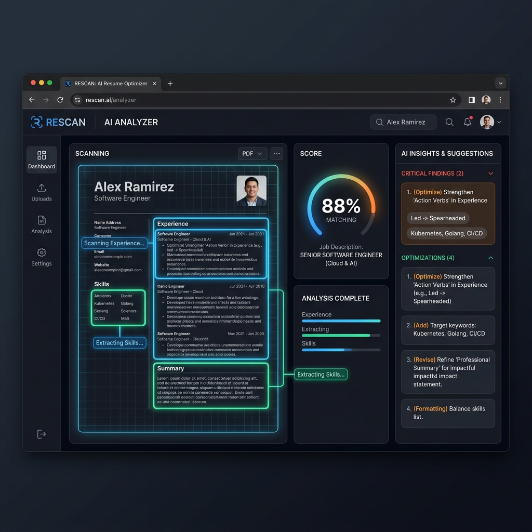Open the PDF format dropdown
532x532 pixels.
point(252,154)
